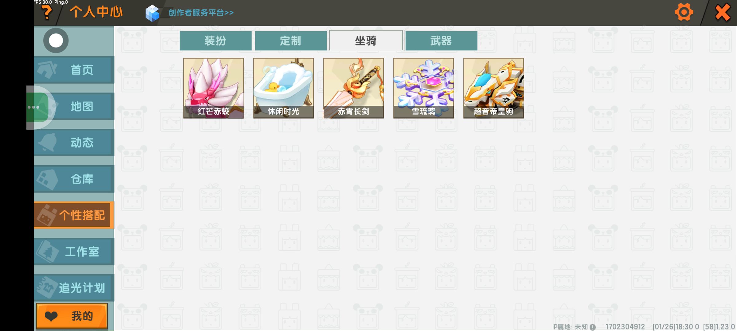Select 工作室 studio in sidebar
The width and height of the screenshot is (737, 331).
click(74, 252)
